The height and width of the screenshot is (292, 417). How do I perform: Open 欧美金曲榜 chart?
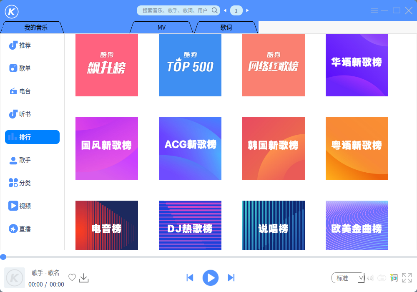(357, 225)
